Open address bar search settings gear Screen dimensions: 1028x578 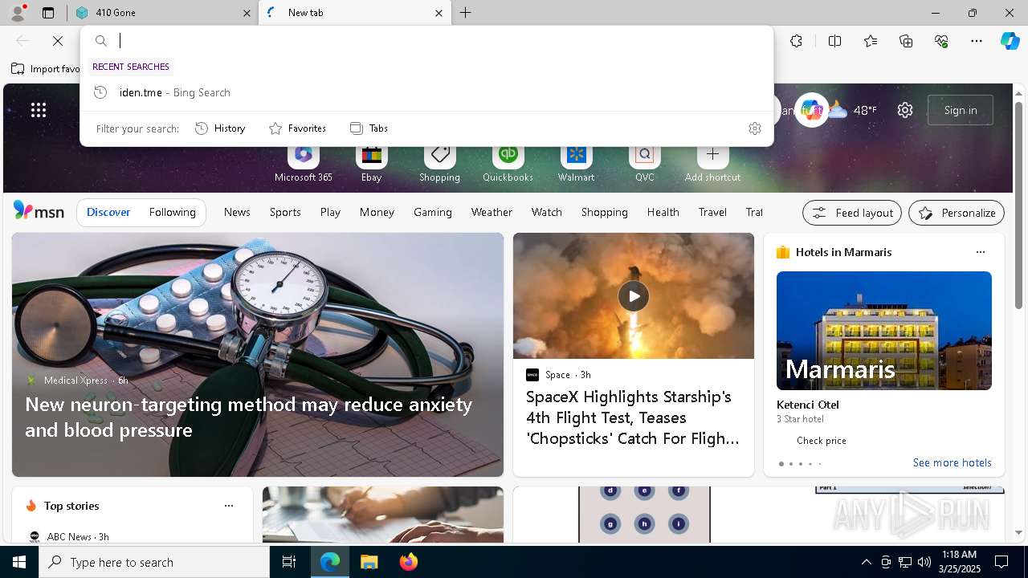point(754,128)
